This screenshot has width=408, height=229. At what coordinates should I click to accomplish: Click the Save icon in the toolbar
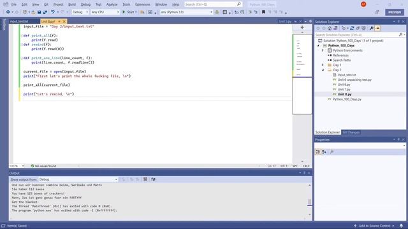40,12
